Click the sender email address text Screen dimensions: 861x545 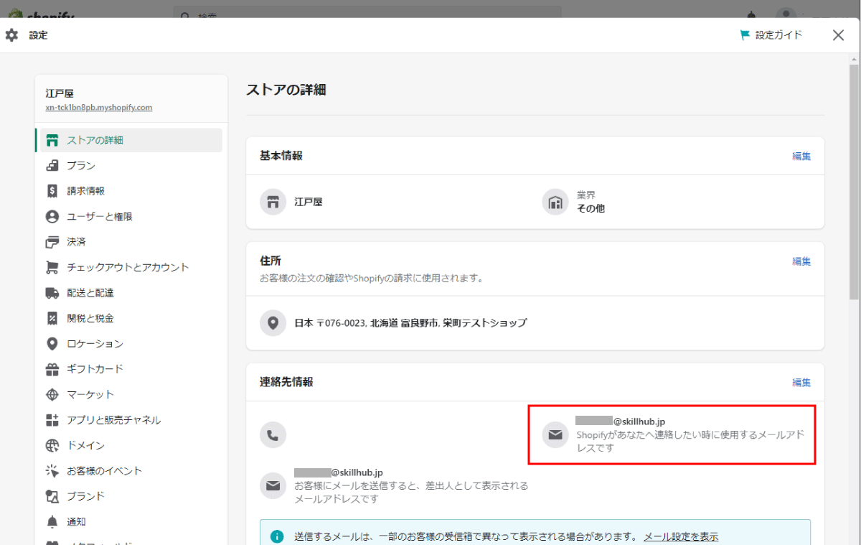pyautogui.click(x=339, y=472)
